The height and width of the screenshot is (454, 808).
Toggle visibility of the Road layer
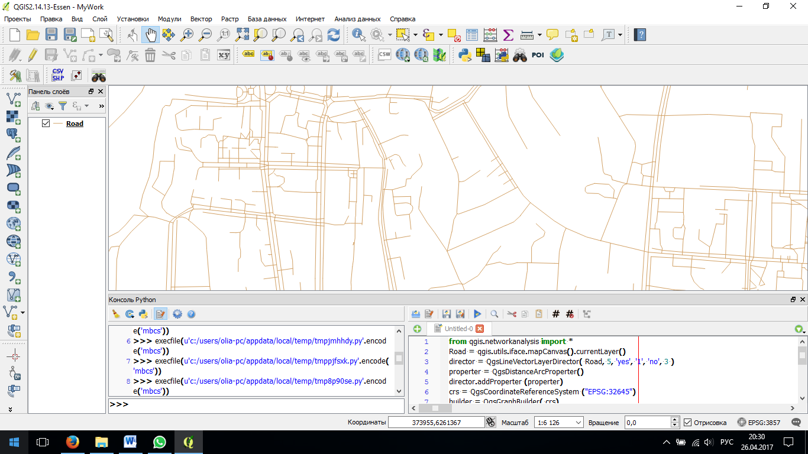coord(46,124)
